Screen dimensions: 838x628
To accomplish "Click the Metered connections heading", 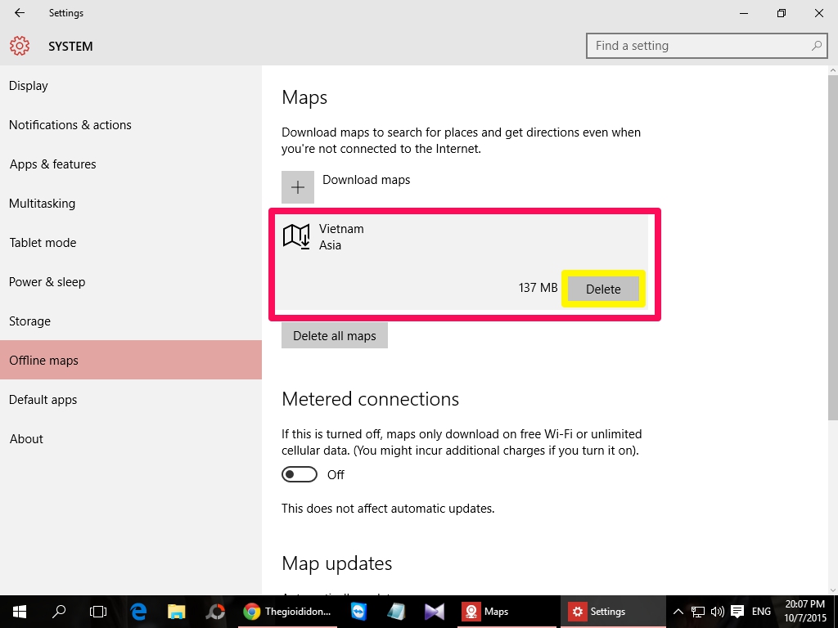I will point(371,399).
